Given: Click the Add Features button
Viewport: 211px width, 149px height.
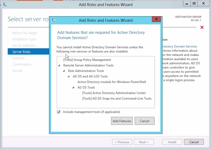Looking at the screenshot, I should pyautogui.click(x=122, y=121).
